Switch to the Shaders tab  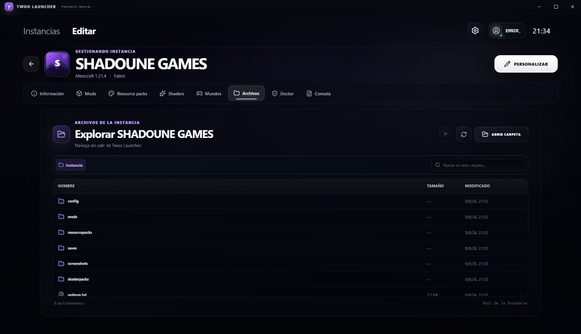point(172,94)
